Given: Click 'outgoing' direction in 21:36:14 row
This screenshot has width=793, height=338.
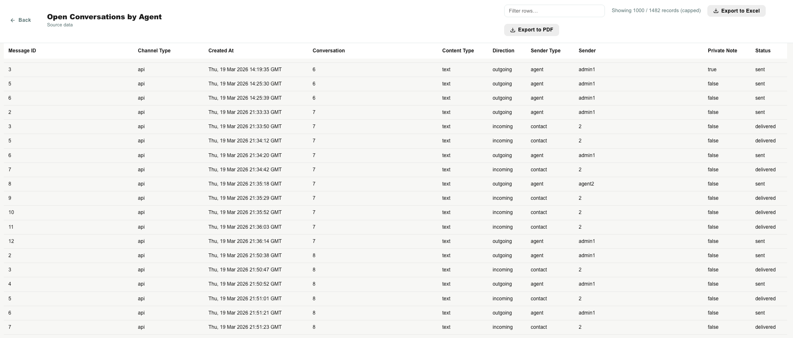Looking at the screenshot, I should coord(502,241).
